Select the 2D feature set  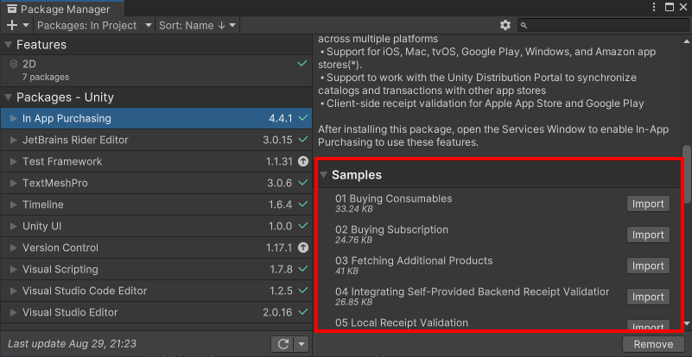(156, 70)
